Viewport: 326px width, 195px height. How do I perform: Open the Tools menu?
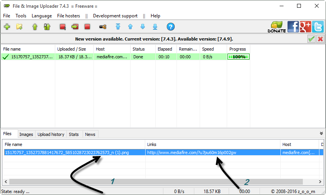[21, 16]
